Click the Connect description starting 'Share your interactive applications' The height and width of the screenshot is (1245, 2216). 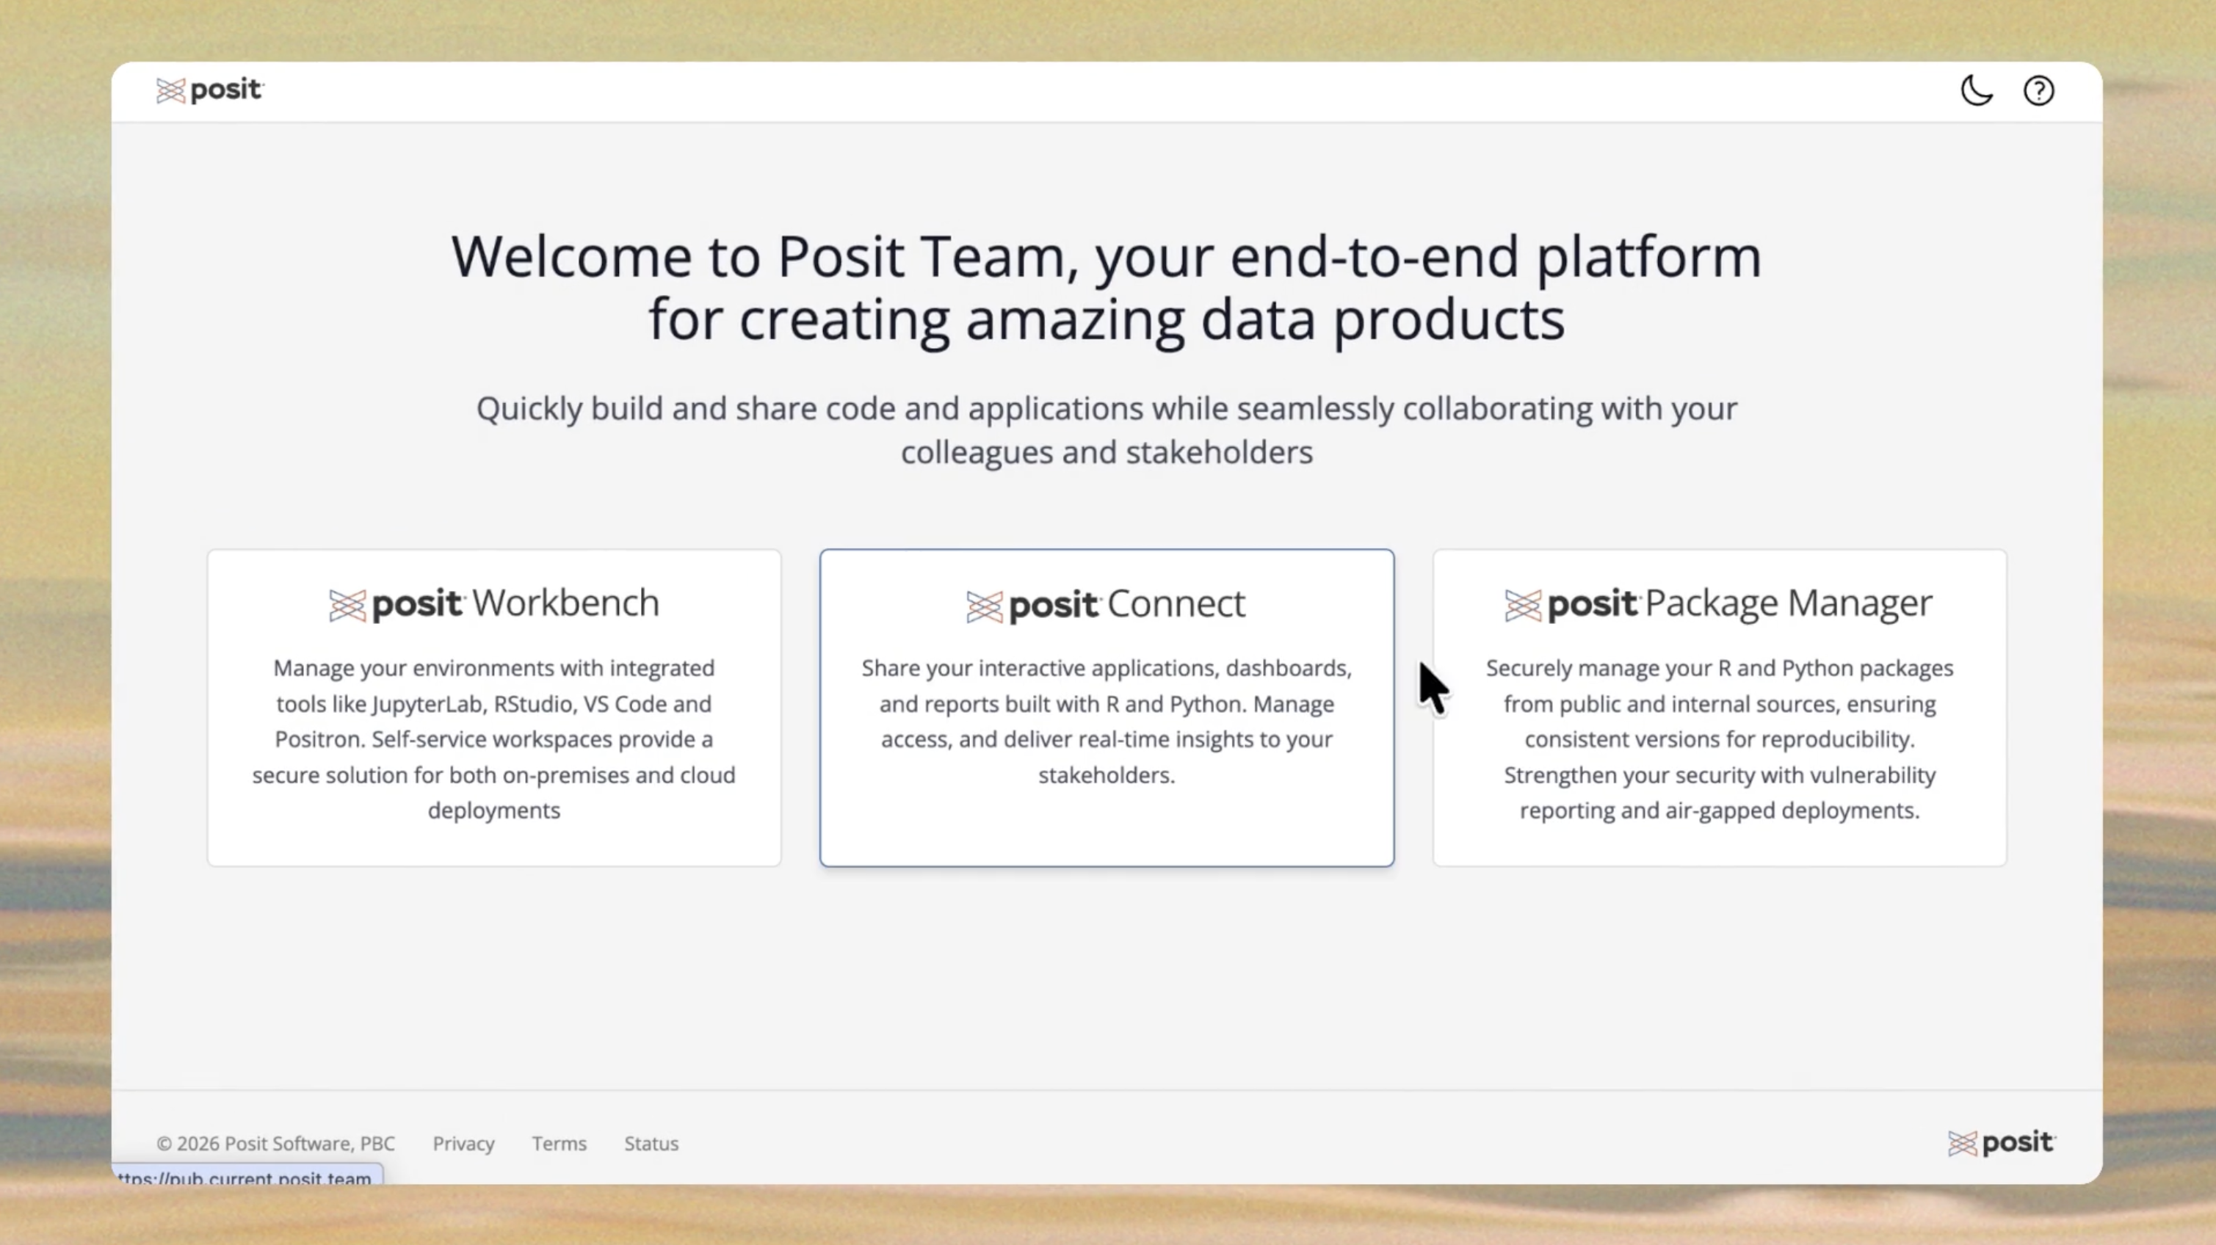coord(1107,721)
